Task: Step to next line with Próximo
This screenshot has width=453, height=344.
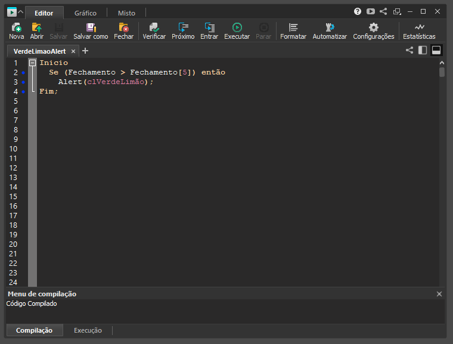Action: tap(183, 31)
